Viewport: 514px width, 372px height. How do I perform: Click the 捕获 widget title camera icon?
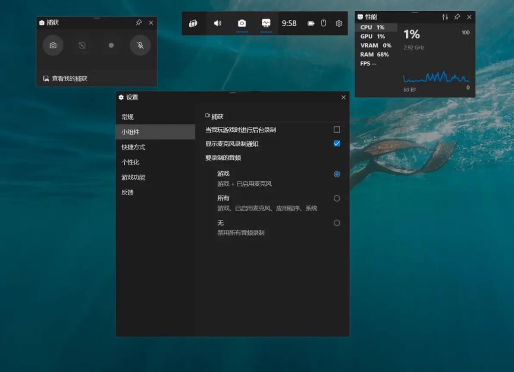point(42,22)
